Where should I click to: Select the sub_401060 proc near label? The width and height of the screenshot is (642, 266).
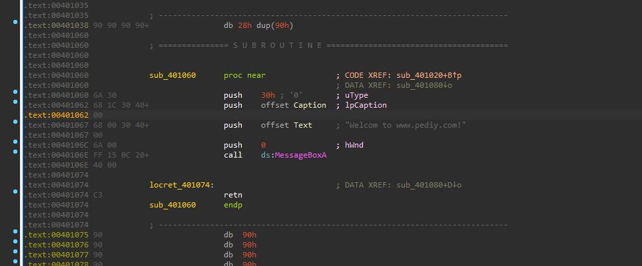click(x=173, y=75)
